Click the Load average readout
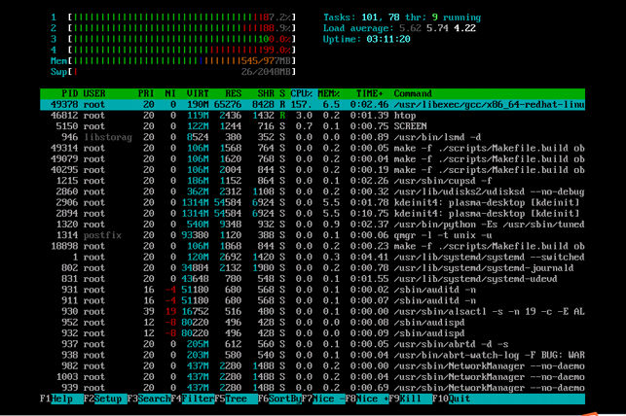 point(399,28)
